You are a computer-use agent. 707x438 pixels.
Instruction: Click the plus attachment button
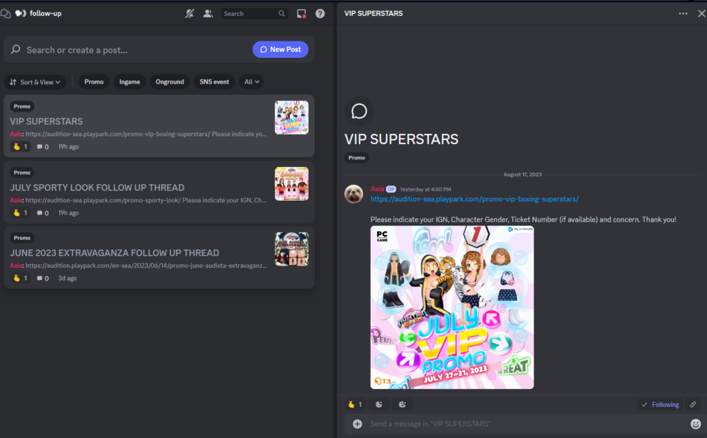point(357,424)
